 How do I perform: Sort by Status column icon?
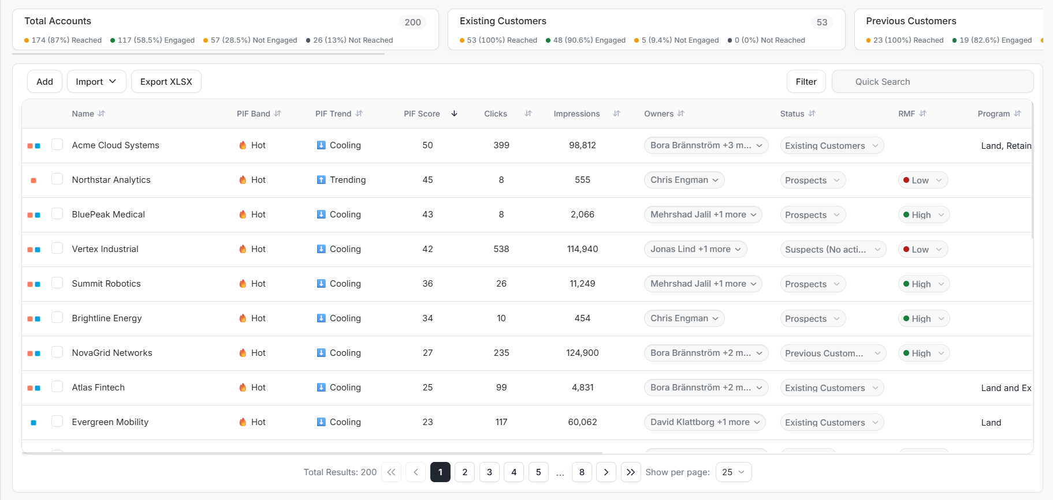(x=812, y=114)
